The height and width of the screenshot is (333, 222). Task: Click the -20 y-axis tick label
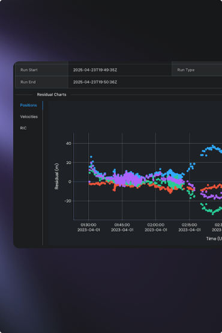click(x=68, y=201)
